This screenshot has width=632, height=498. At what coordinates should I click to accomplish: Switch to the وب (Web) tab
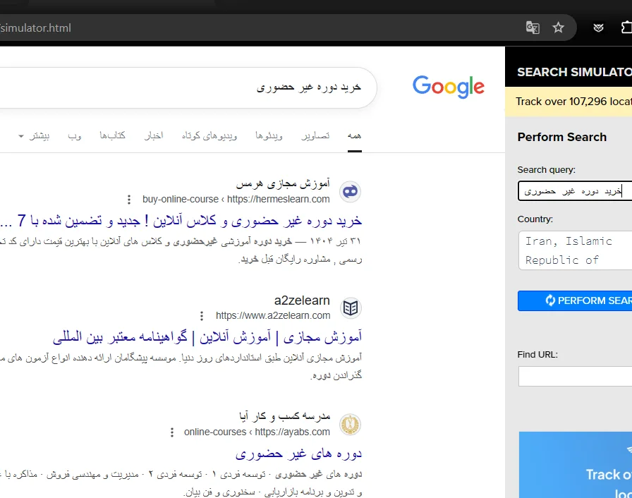point(75,135)
